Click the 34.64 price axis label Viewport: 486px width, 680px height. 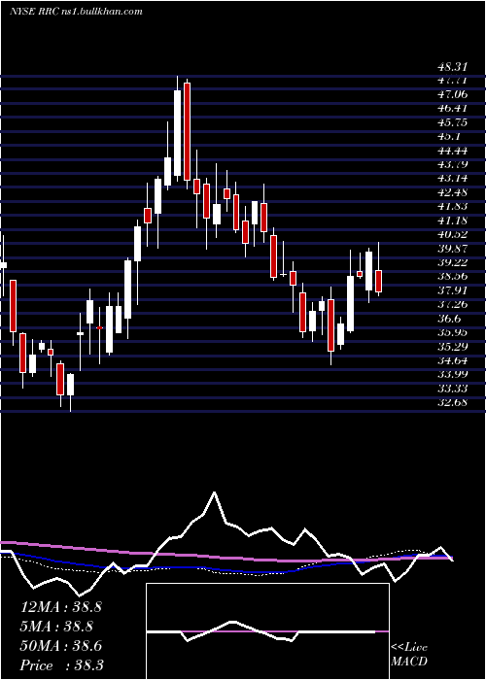[452, 360]
